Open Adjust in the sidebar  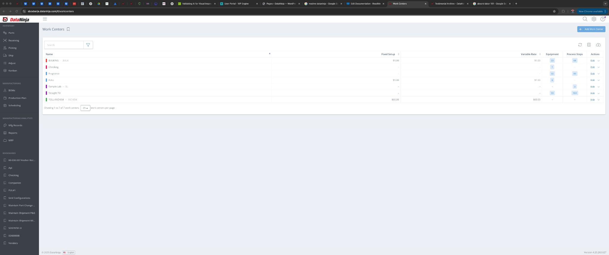pos(12,63)
